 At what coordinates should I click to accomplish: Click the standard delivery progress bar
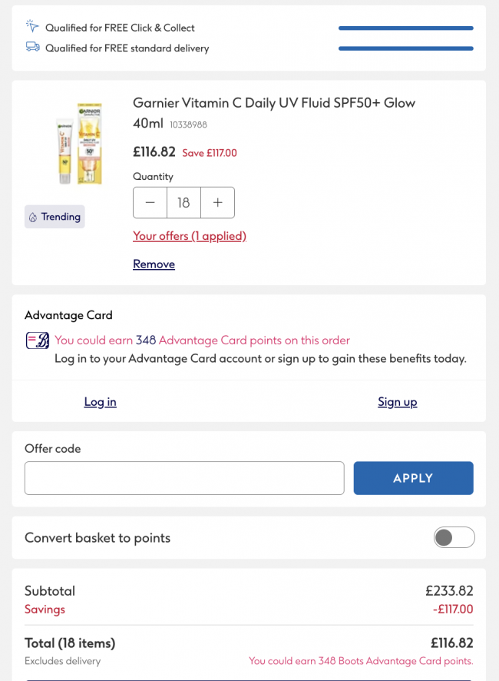(405, 48)
